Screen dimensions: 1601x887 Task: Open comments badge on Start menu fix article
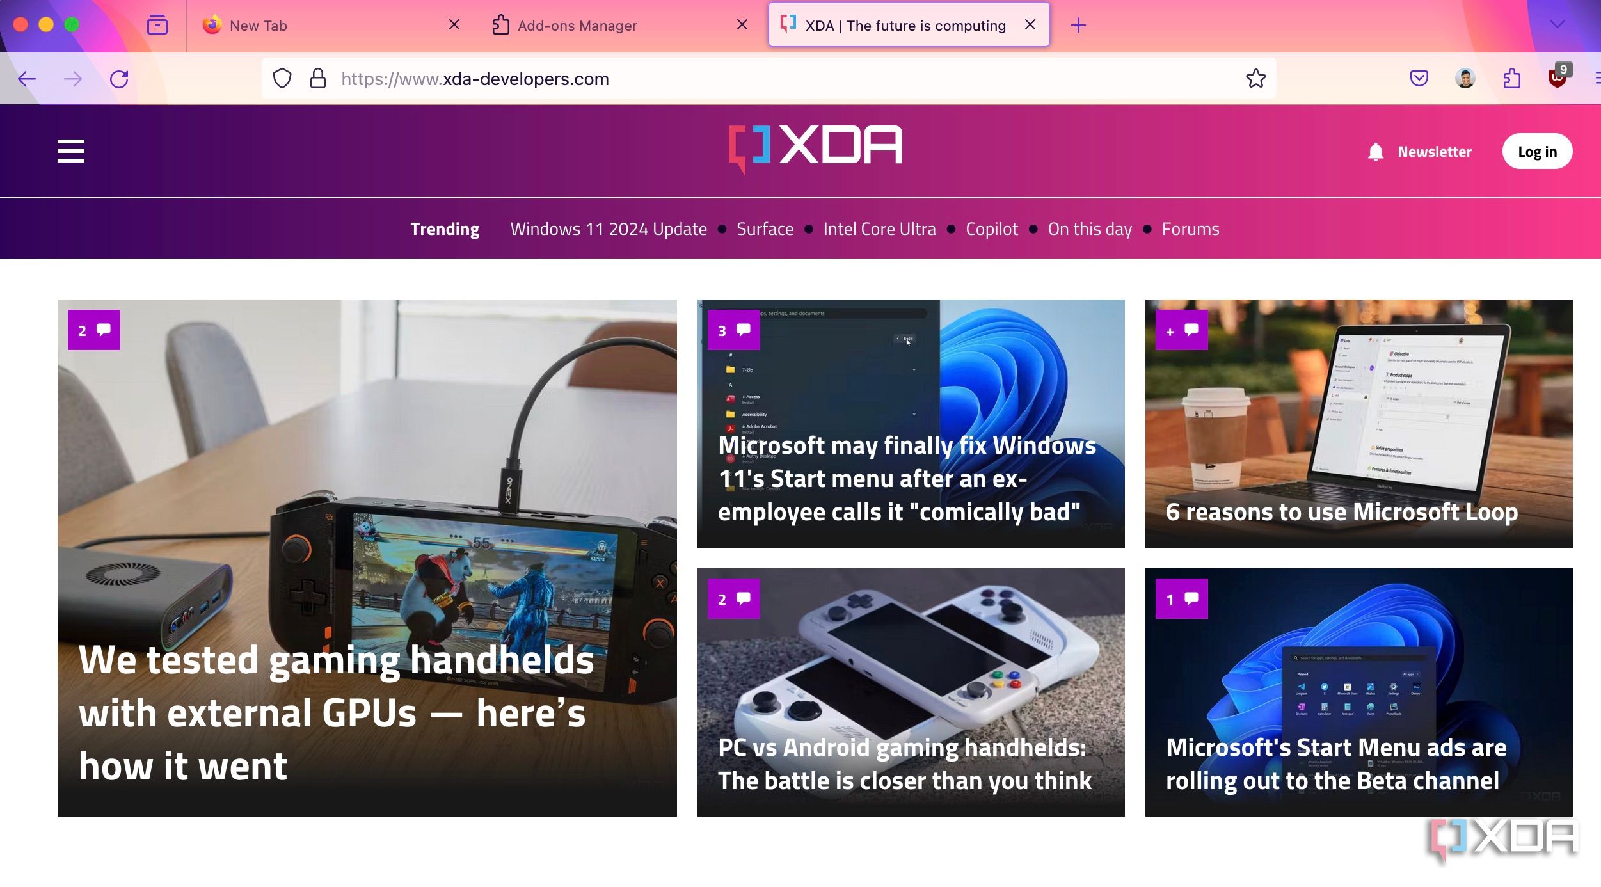click(734, 330)
